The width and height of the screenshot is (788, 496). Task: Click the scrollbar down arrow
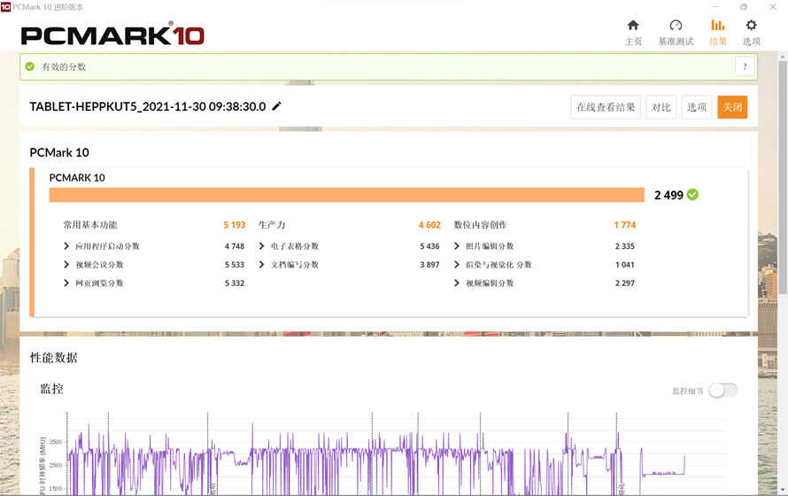point(783,488)
